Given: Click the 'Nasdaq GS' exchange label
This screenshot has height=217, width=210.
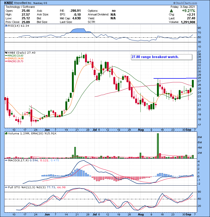Looking at the screenshot, I should 40,3.
